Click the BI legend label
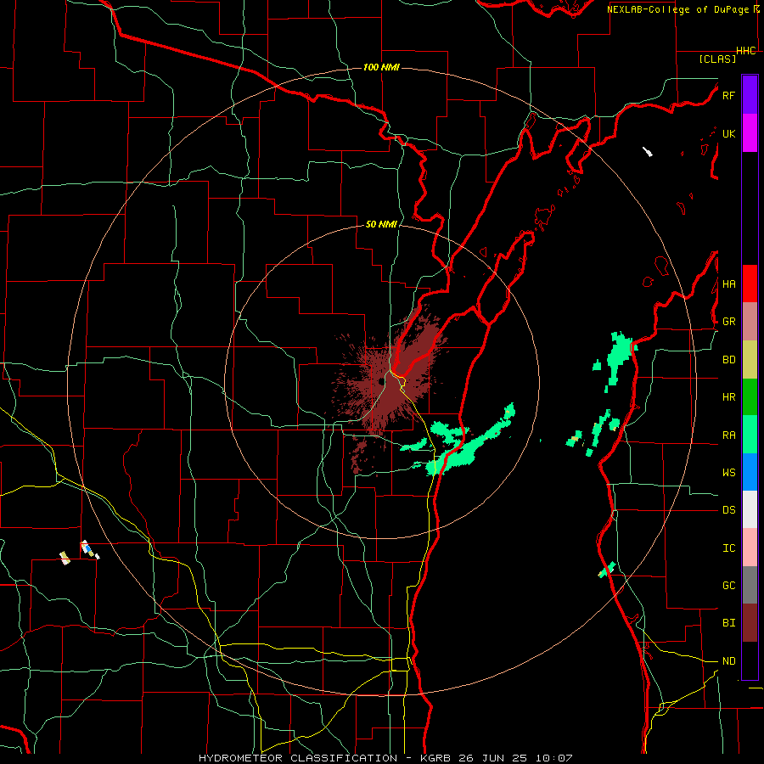Image resolution: width=764 pixels, height=764 pixels. coord(728,623)
